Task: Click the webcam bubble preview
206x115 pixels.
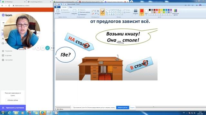Action: click(22, 32)
